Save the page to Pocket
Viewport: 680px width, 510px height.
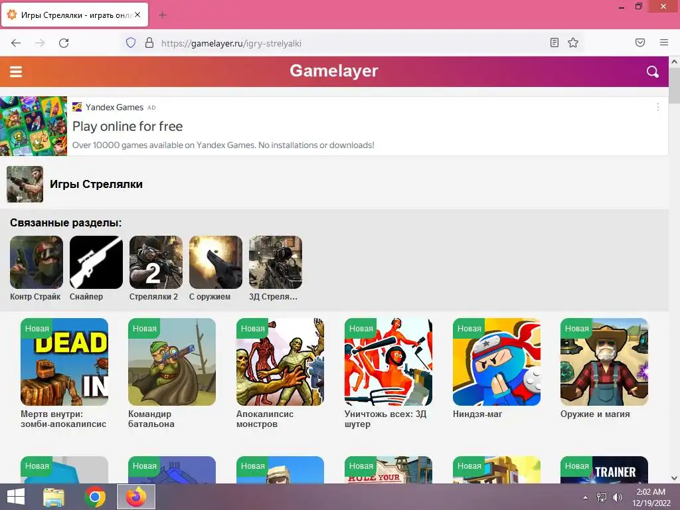pyautogui.click(x=640, y=42)
